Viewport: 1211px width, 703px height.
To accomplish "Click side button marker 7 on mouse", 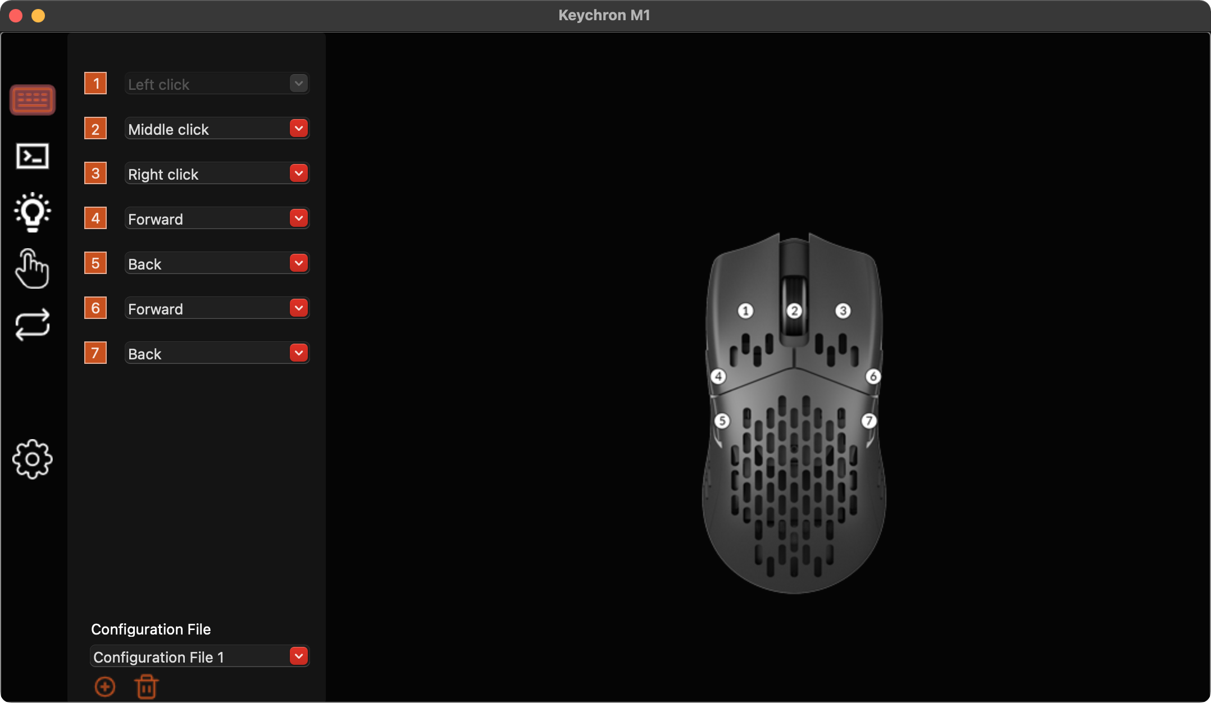I will (869, 421).
